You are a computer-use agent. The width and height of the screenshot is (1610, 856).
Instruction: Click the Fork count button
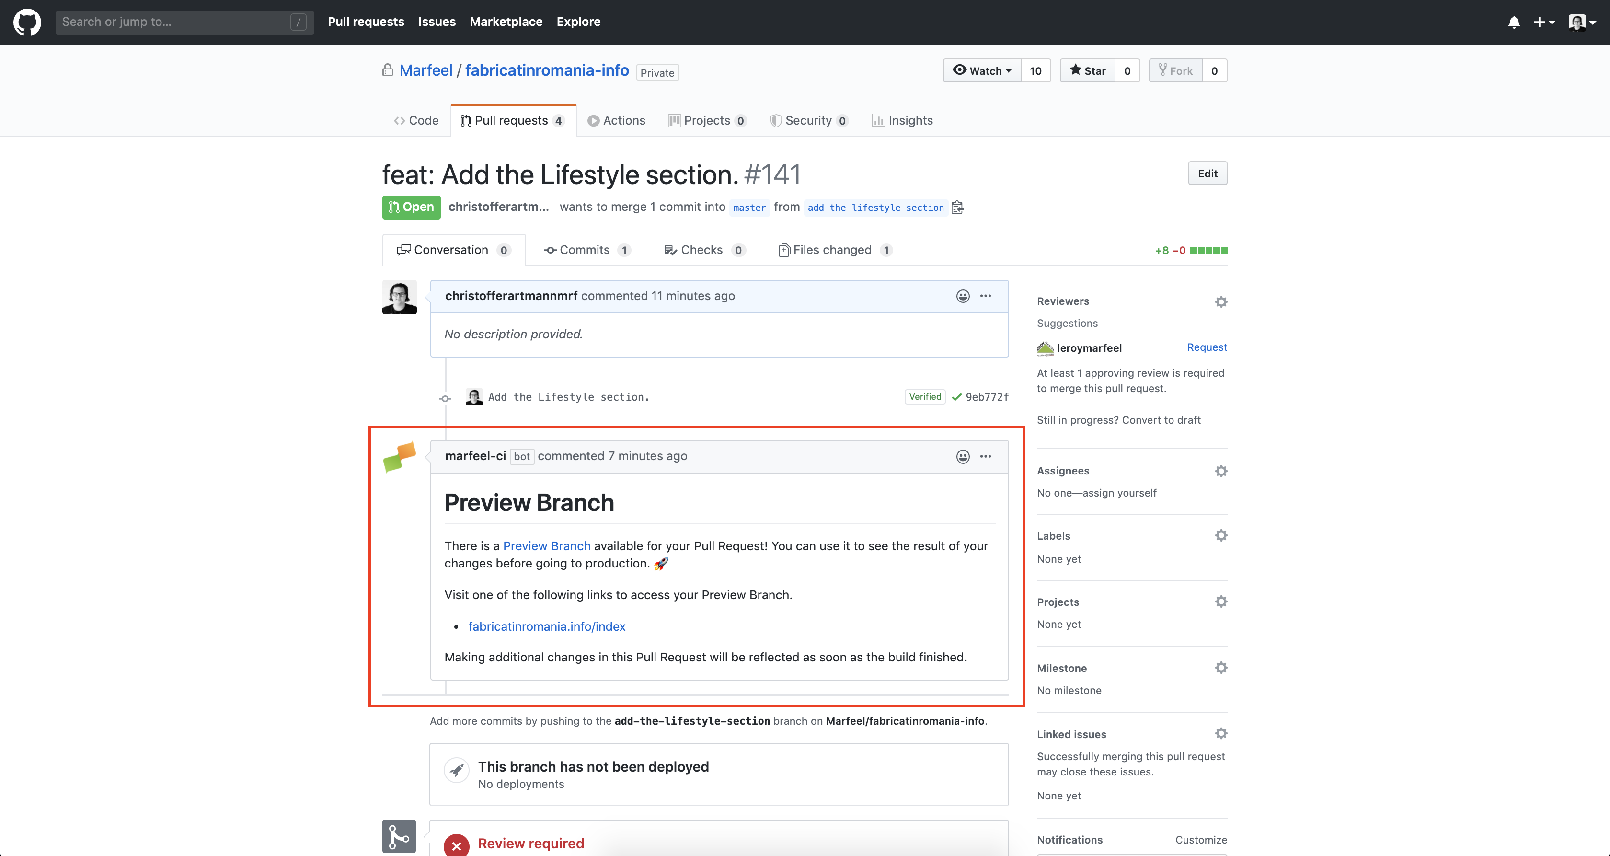tap(1214, 70)
